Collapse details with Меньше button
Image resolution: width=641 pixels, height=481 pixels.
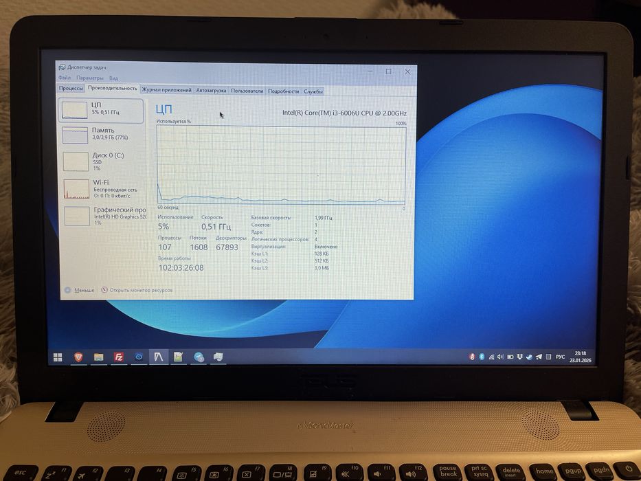click(80, 290)
